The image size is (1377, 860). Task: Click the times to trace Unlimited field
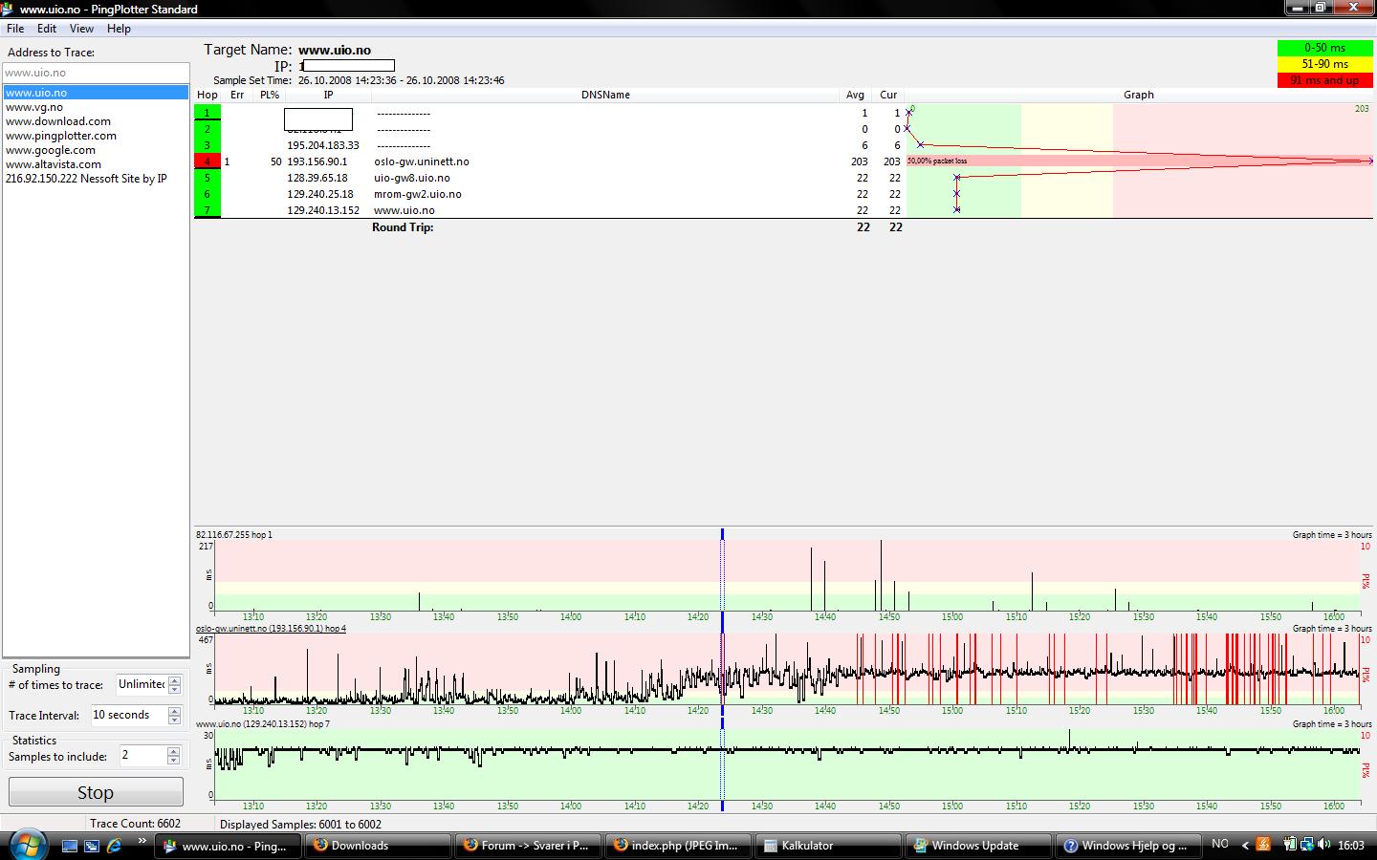pyautogui.click(x=142, y=684)
